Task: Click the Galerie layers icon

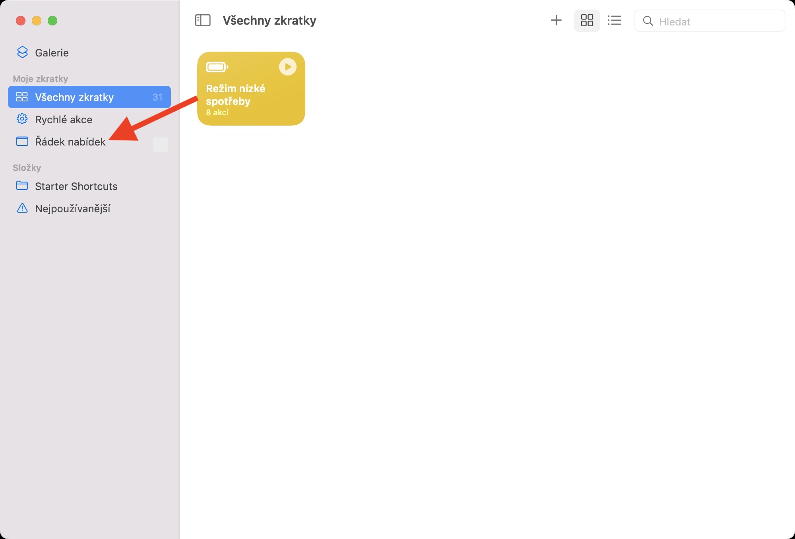Action: click(22, 52)
